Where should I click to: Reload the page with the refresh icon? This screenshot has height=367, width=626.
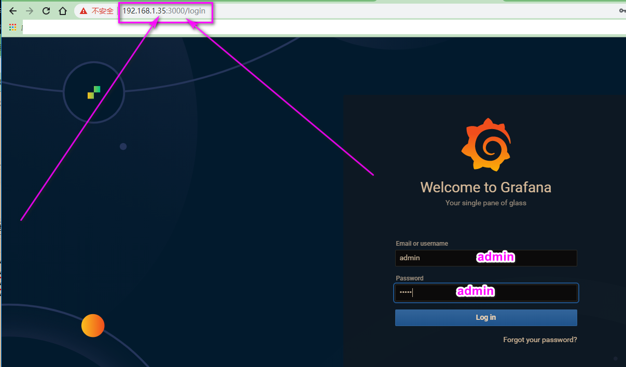[46, 11]
